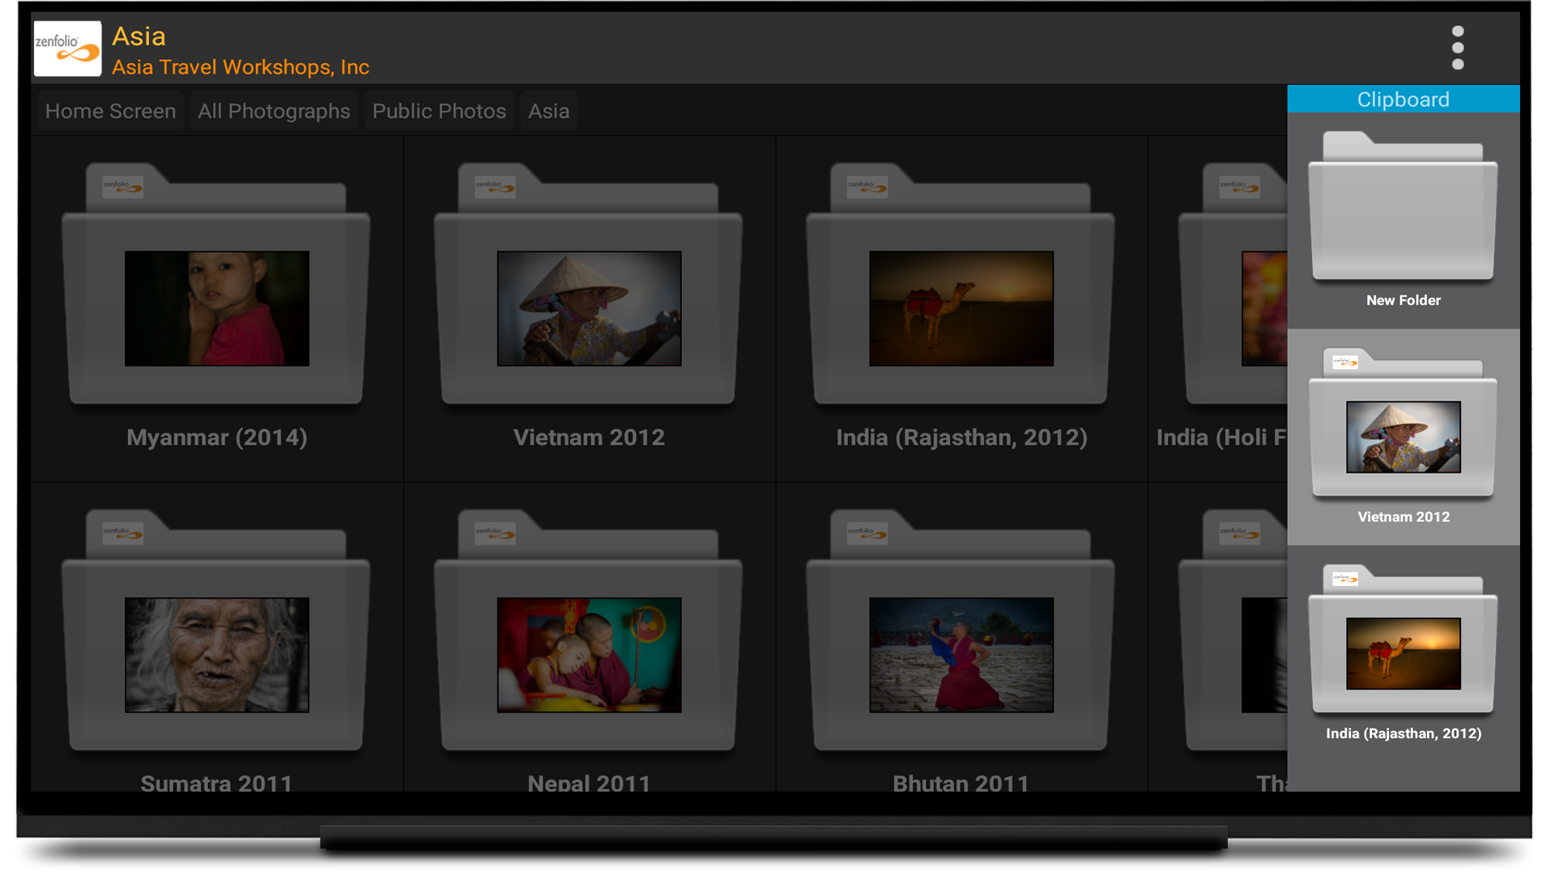The width and height of the screenshot is (1555, 875).
Task: Click the camel photo on India (Rajasthan, 2012)
Action: (961, 308)
